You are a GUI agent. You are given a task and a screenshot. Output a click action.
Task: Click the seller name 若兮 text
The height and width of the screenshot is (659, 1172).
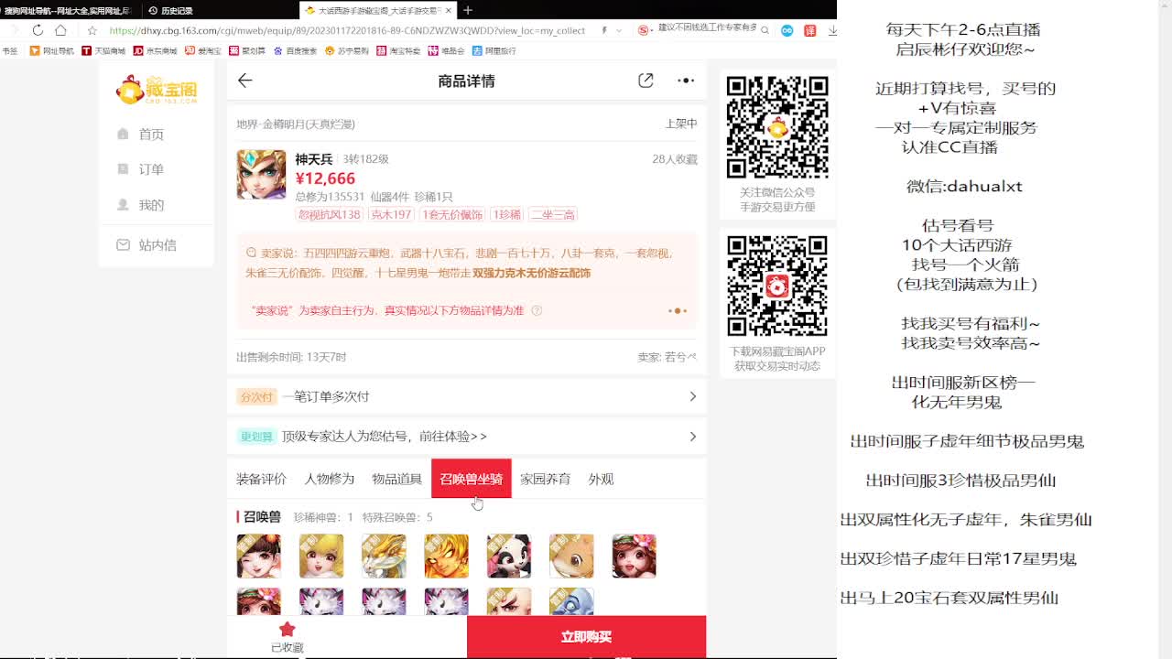click(x=680, y=357)
